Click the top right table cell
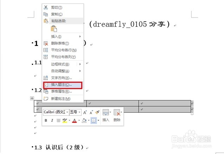Viewport: 224px width, 154px height. [x=165, y=103]
